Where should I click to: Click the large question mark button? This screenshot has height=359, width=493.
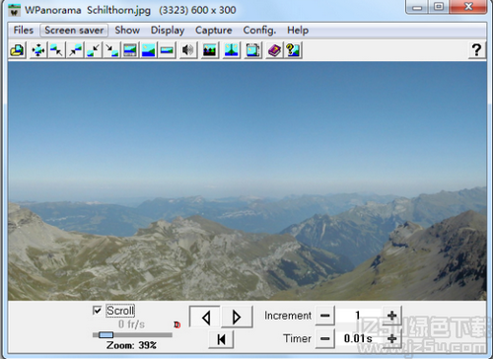click(x=476, y=50)
